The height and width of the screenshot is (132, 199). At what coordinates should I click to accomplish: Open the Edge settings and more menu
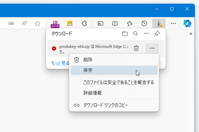pyautogui.click(x=173, y=23)
